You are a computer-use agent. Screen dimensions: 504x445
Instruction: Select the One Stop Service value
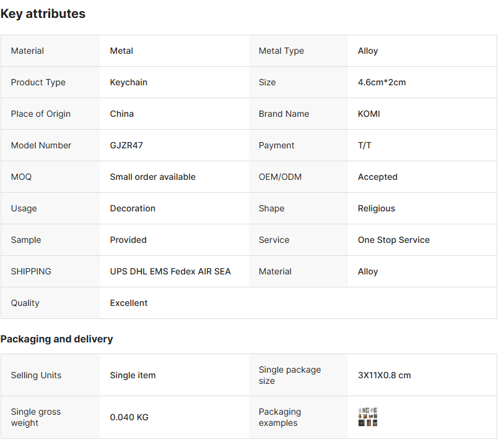[x=394, y=240]
